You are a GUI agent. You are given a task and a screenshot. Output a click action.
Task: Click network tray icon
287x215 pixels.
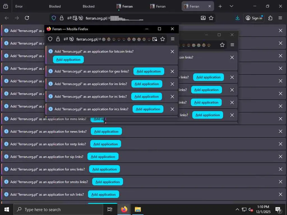coord(244,209)
